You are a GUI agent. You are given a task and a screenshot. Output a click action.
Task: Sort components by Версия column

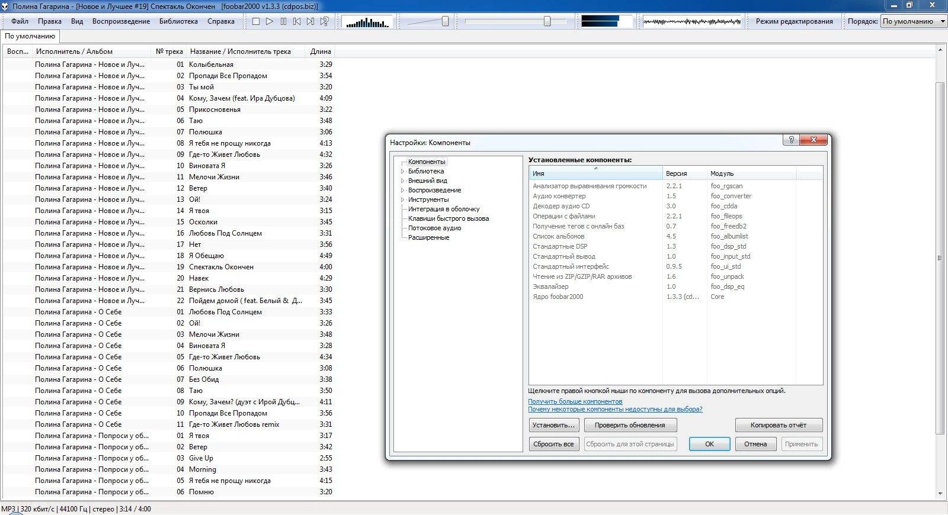pyautogui.click(x=685, y=173)
